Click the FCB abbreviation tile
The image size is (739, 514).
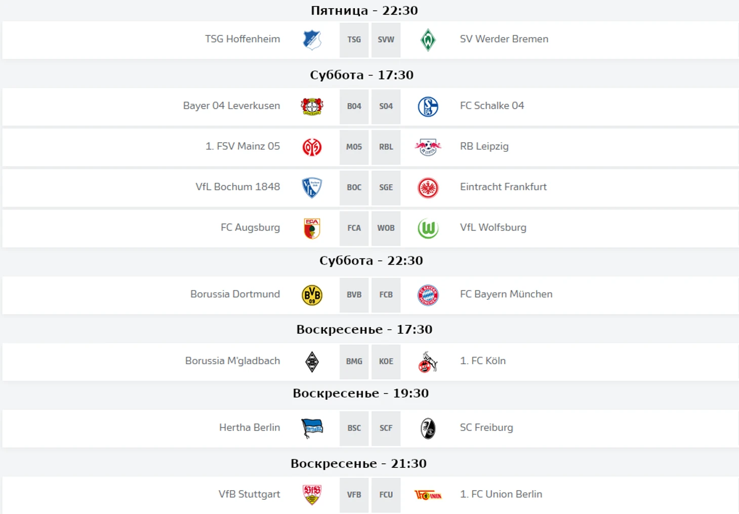click(386, 294)
